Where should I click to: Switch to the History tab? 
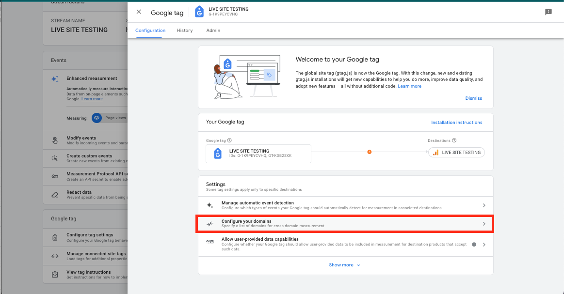(184, 31)
